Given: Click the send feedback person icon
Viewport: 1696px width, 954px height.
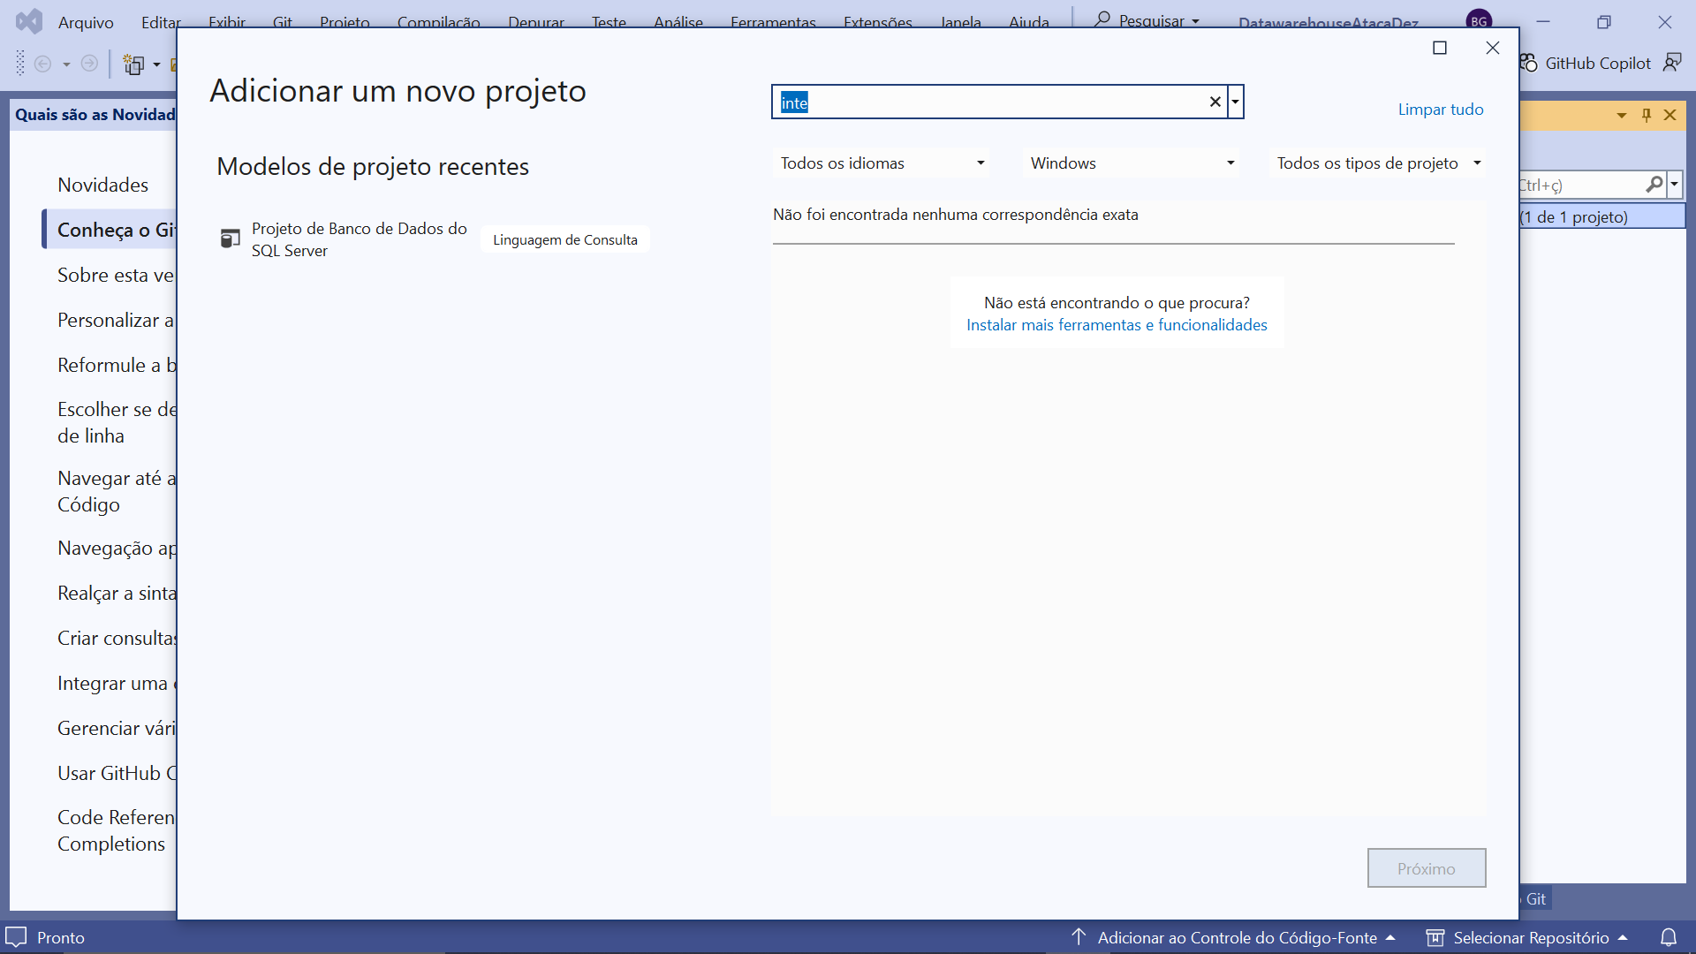Looking at the screenshot, I should [x=1672, y=63].
